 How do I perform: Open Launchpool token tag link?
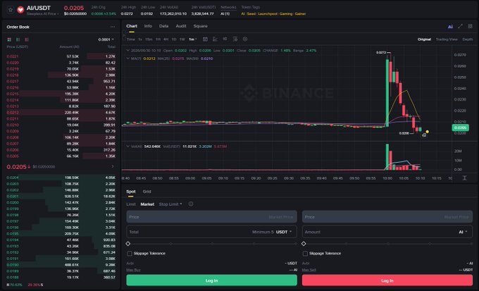(268, 14)
